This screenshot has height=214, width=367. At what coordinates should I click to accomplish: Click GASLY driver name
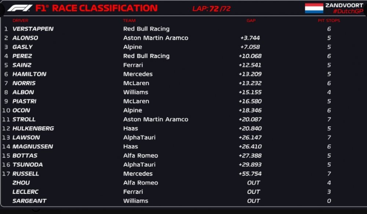click(x=22, y=47)
